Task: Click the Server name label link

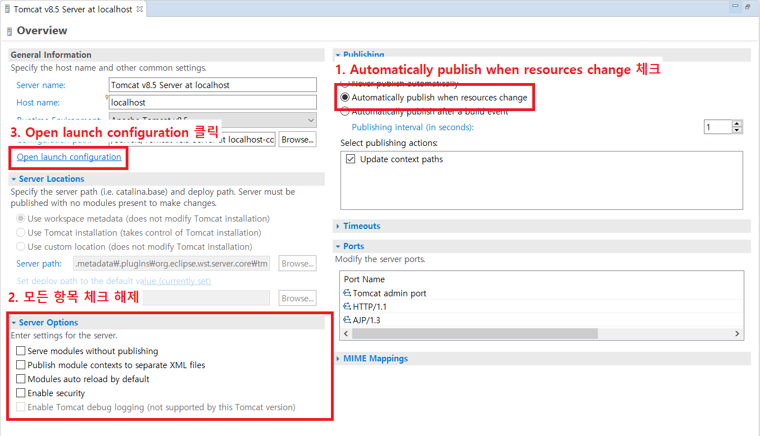Action: point(41,85)
